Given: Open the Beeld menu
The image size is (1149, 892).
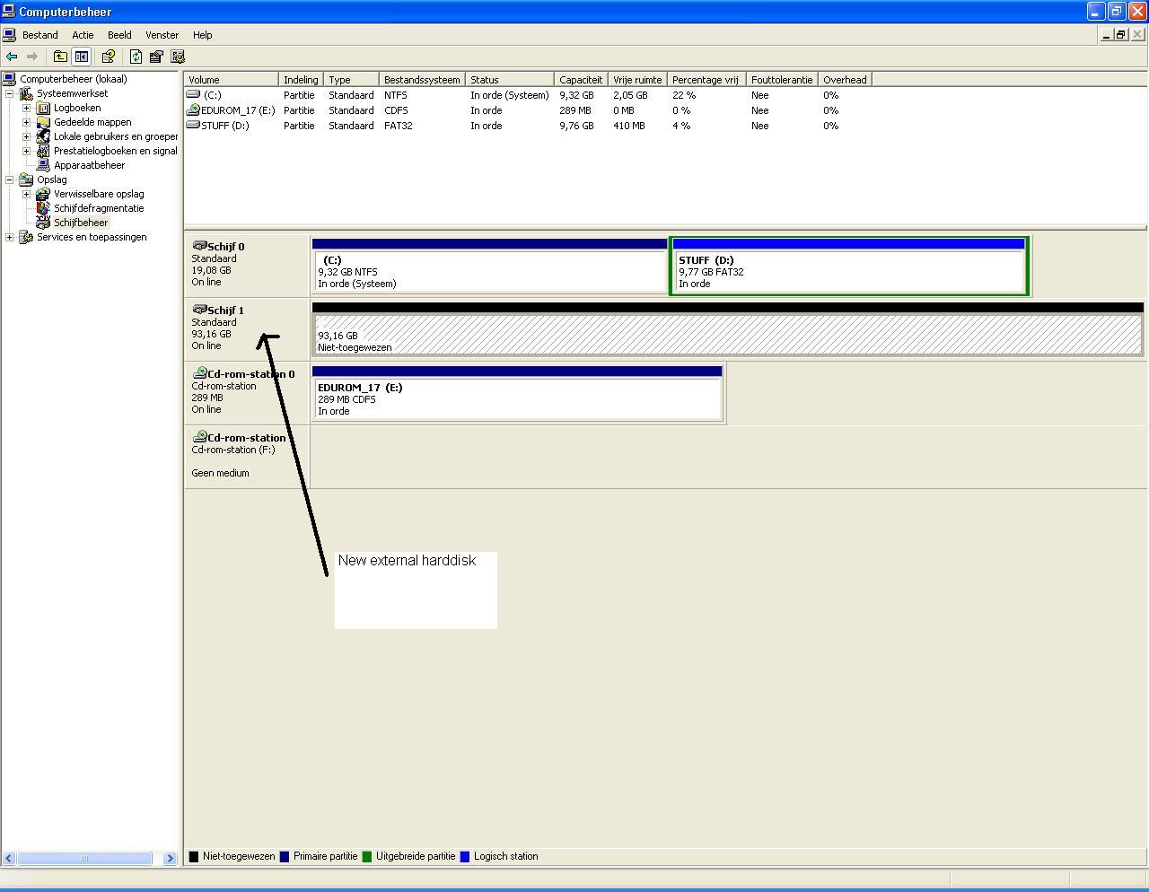Looking at the screenshot, I should [x=119, y=35].
